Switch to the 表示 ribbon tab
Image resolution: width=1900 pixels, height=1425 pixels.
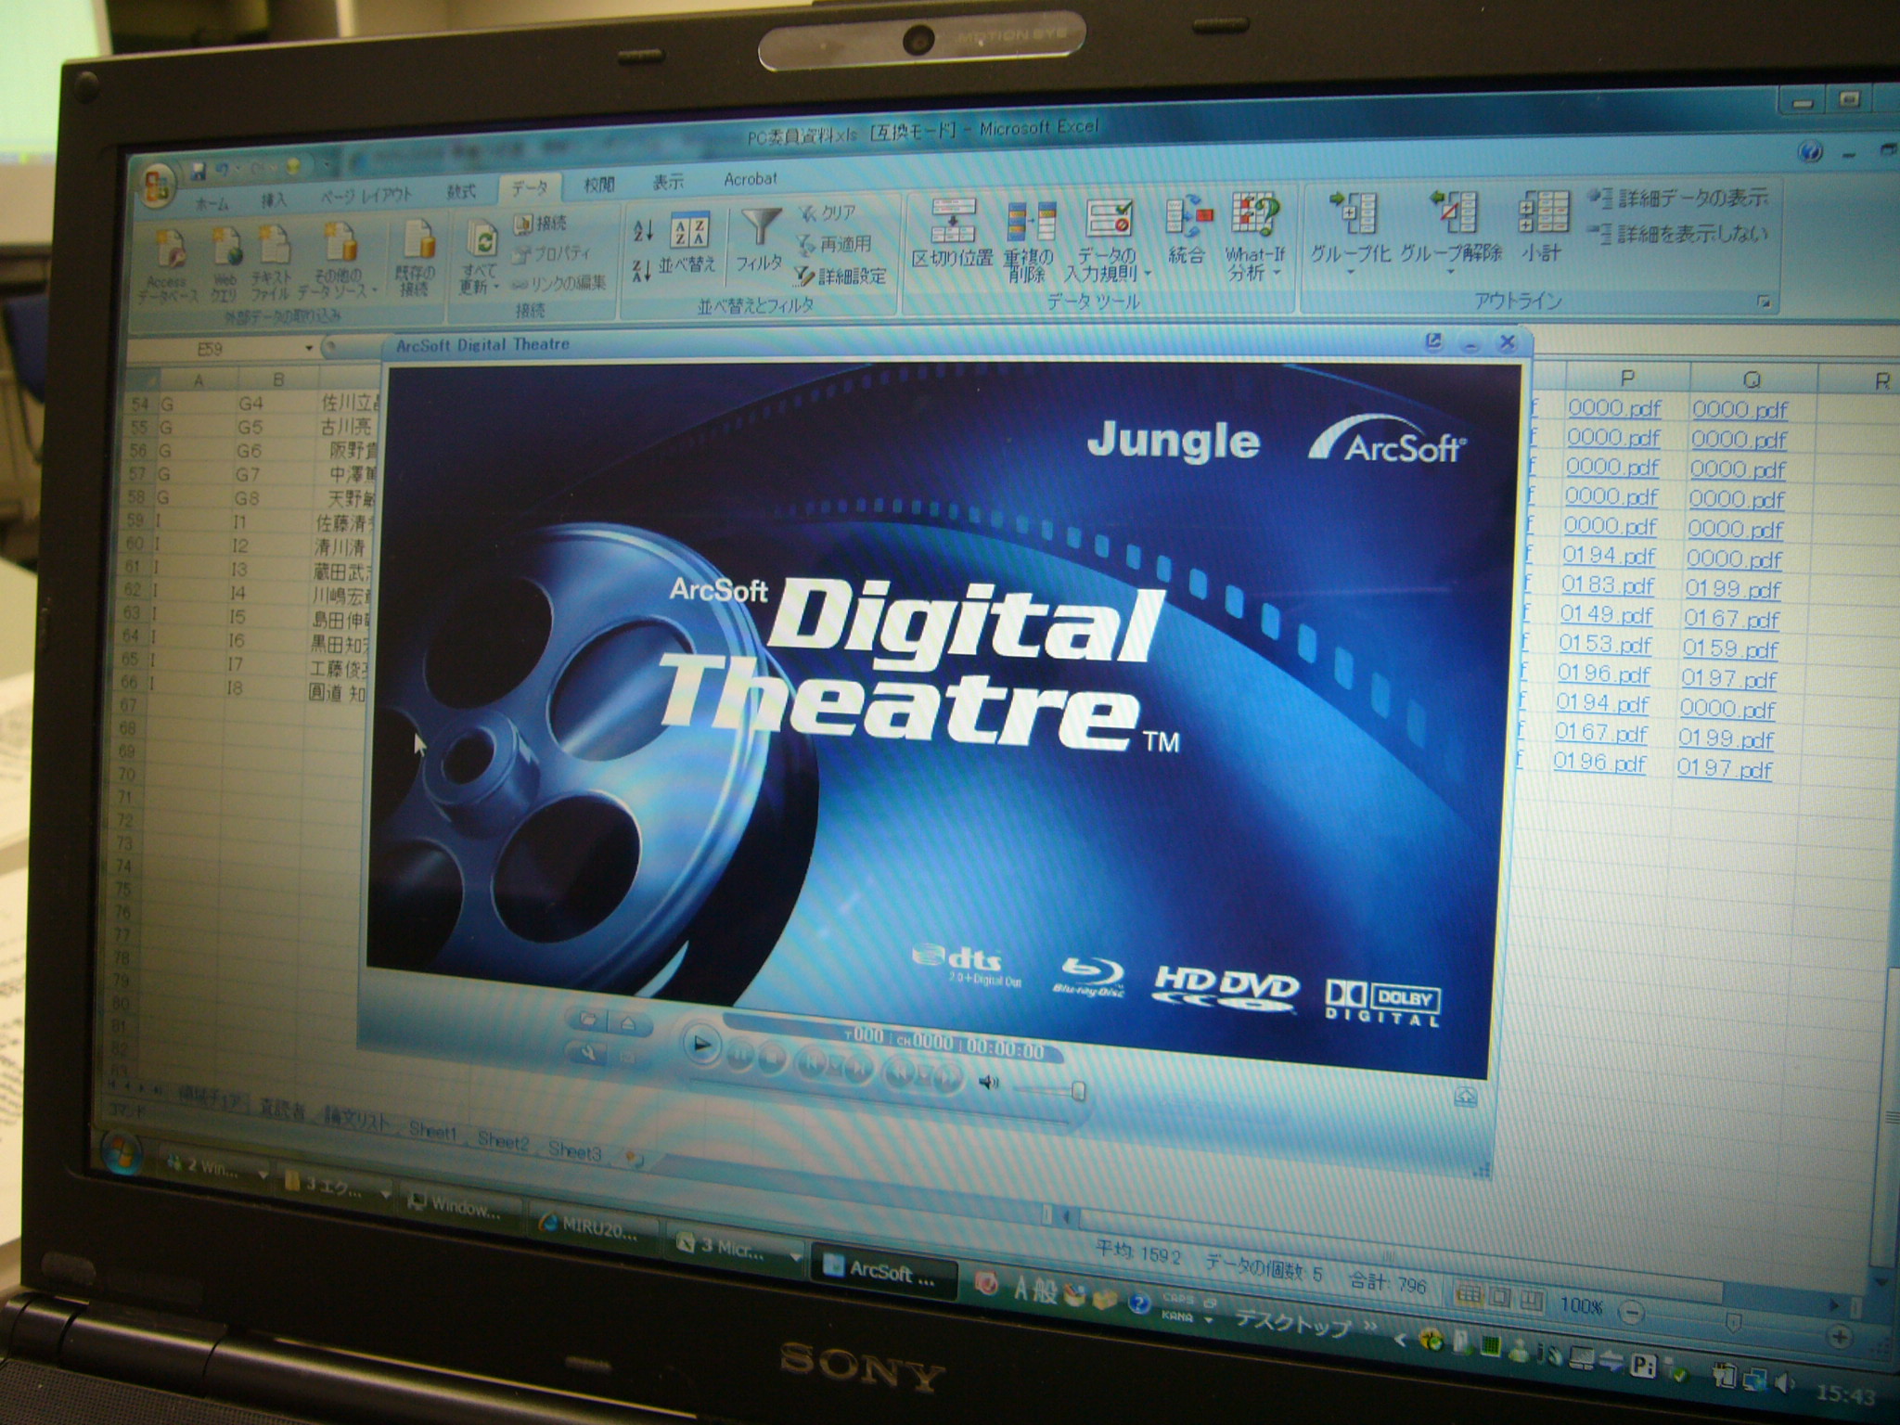[668, 181]
